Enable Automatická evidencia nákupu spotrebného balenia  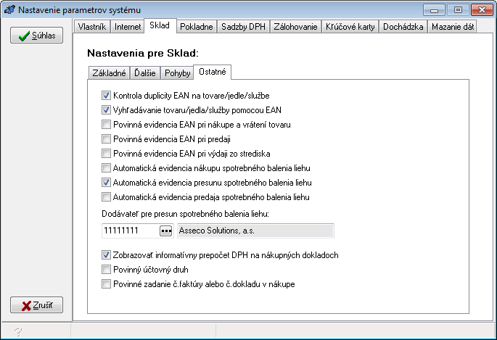click(106, 168)
